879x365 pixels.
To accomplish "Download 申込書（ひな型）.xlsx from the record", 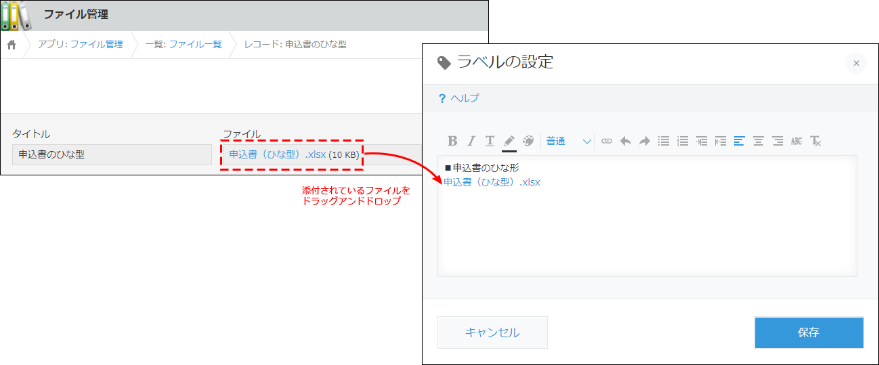I will click(277, 154).
